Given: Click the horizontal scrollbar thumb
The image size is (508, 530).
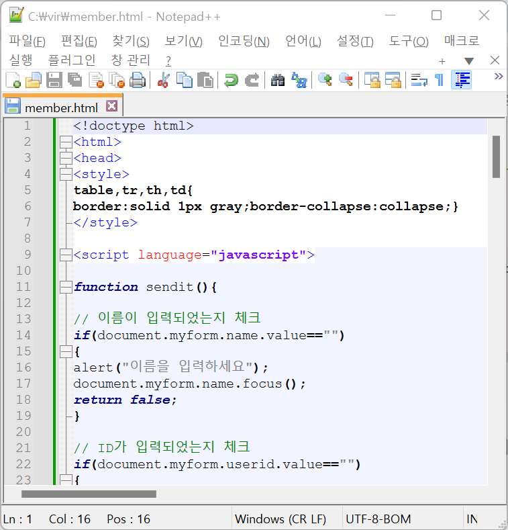Looking at the screenshot, I should [x=89, y=494].
